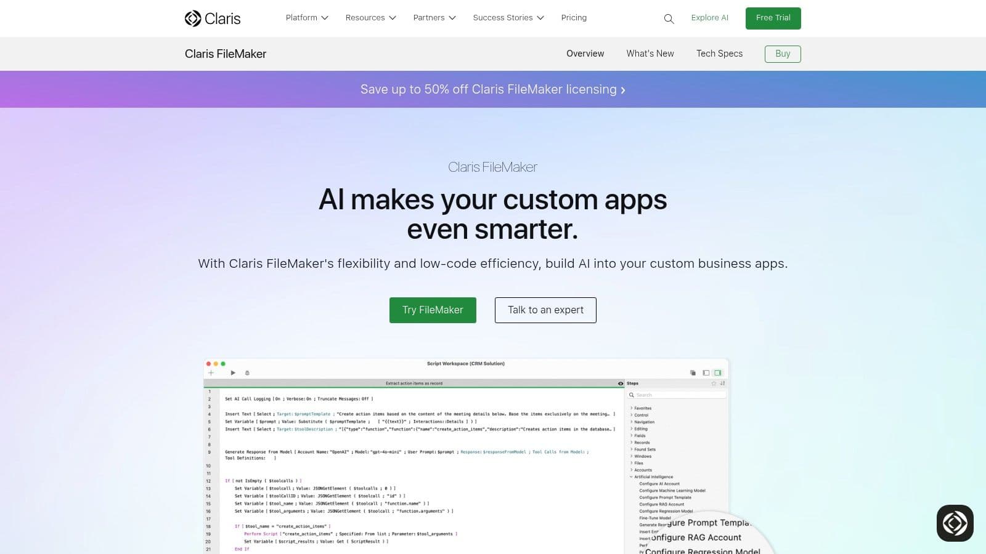Click the debug script bug icon
Screen dimensions: 986x554
point(247,372)
